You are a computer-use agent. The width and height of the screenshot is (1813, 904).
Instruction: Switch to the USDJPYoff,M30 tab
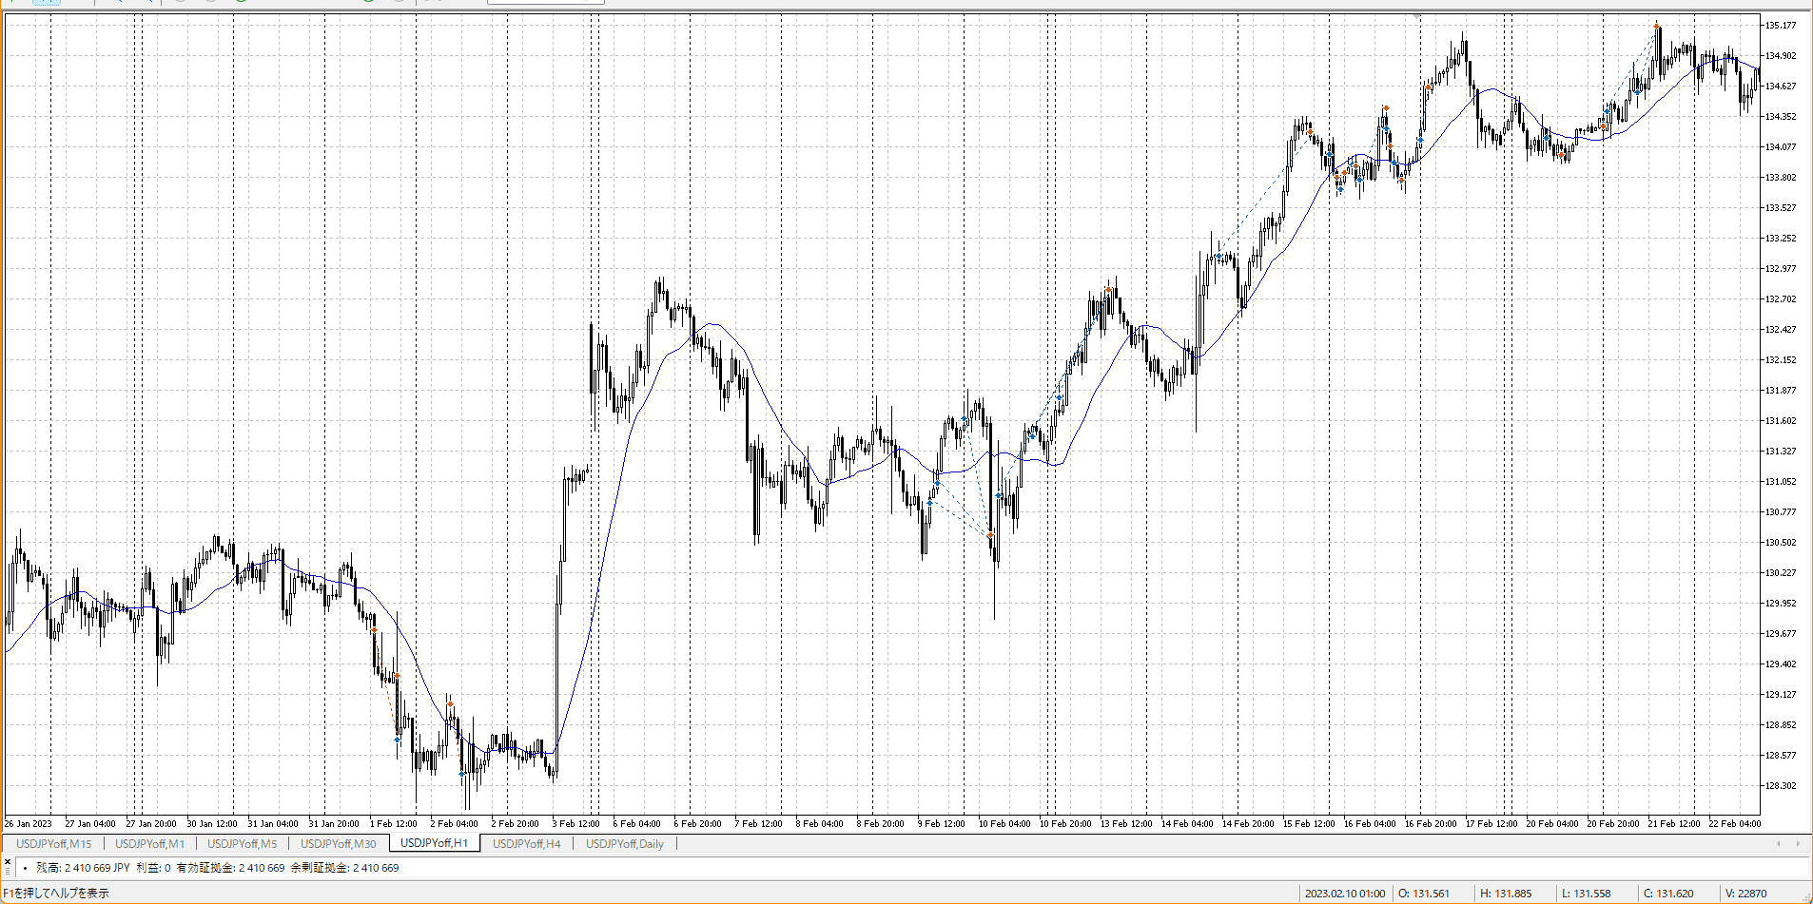point(338,843)
